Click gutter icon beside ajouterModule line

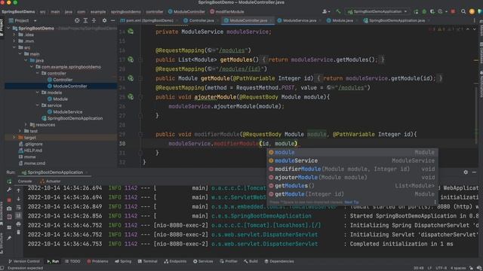coord(131,97)
